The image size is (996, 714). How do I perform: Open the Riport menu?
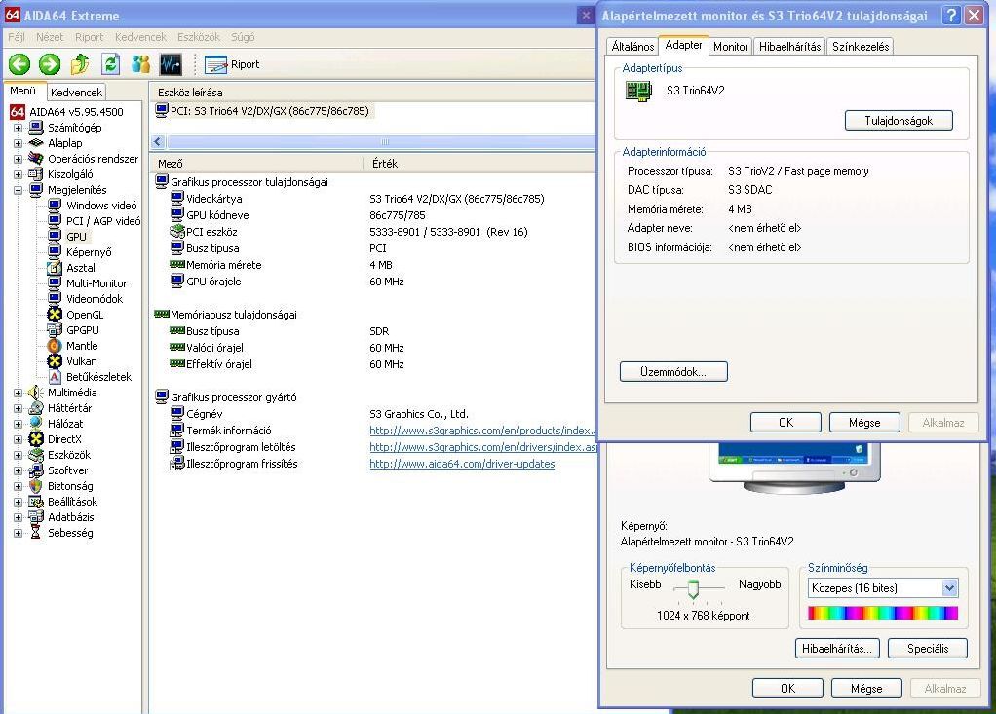click(89, 37)
